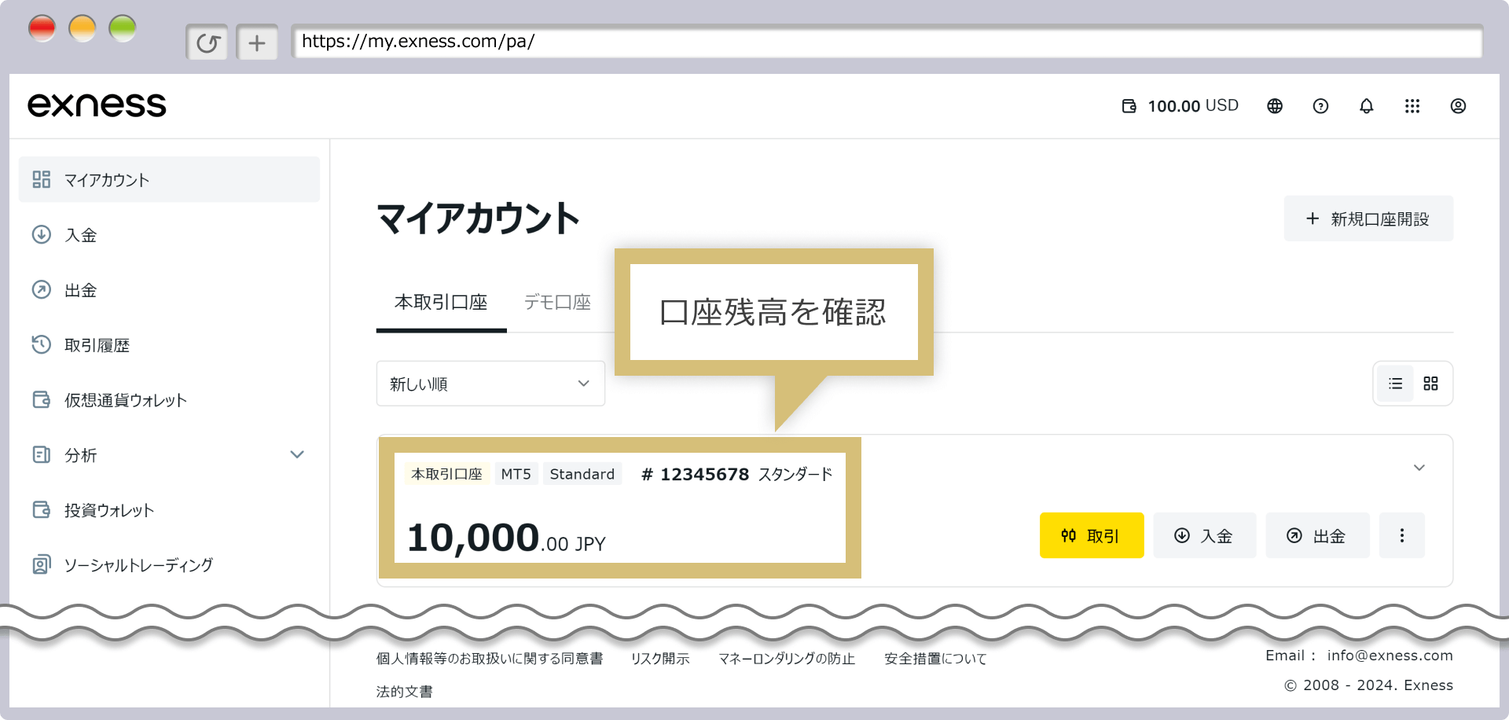Open the notifications bell

pos(1367,106)
